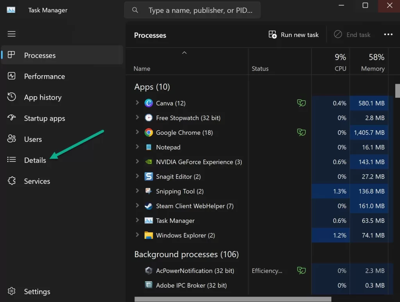Expand Steam Client WebHelper (7) group

[137, 205]
